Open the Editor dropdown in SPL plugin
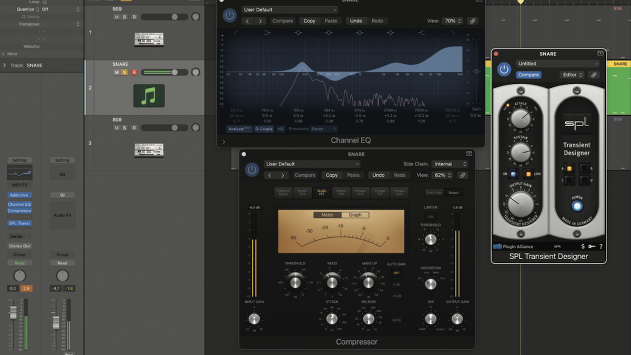This screenshot has height=355, width=631. (572, 74)
